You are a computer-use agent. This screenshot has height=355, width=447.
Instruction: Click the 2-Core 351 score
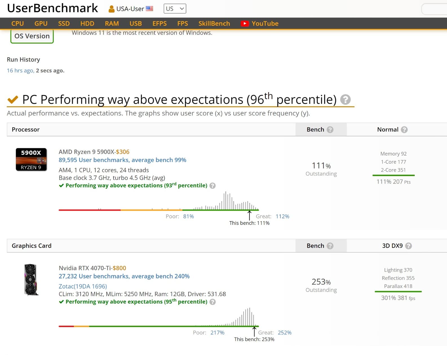[x=393, y=170]
